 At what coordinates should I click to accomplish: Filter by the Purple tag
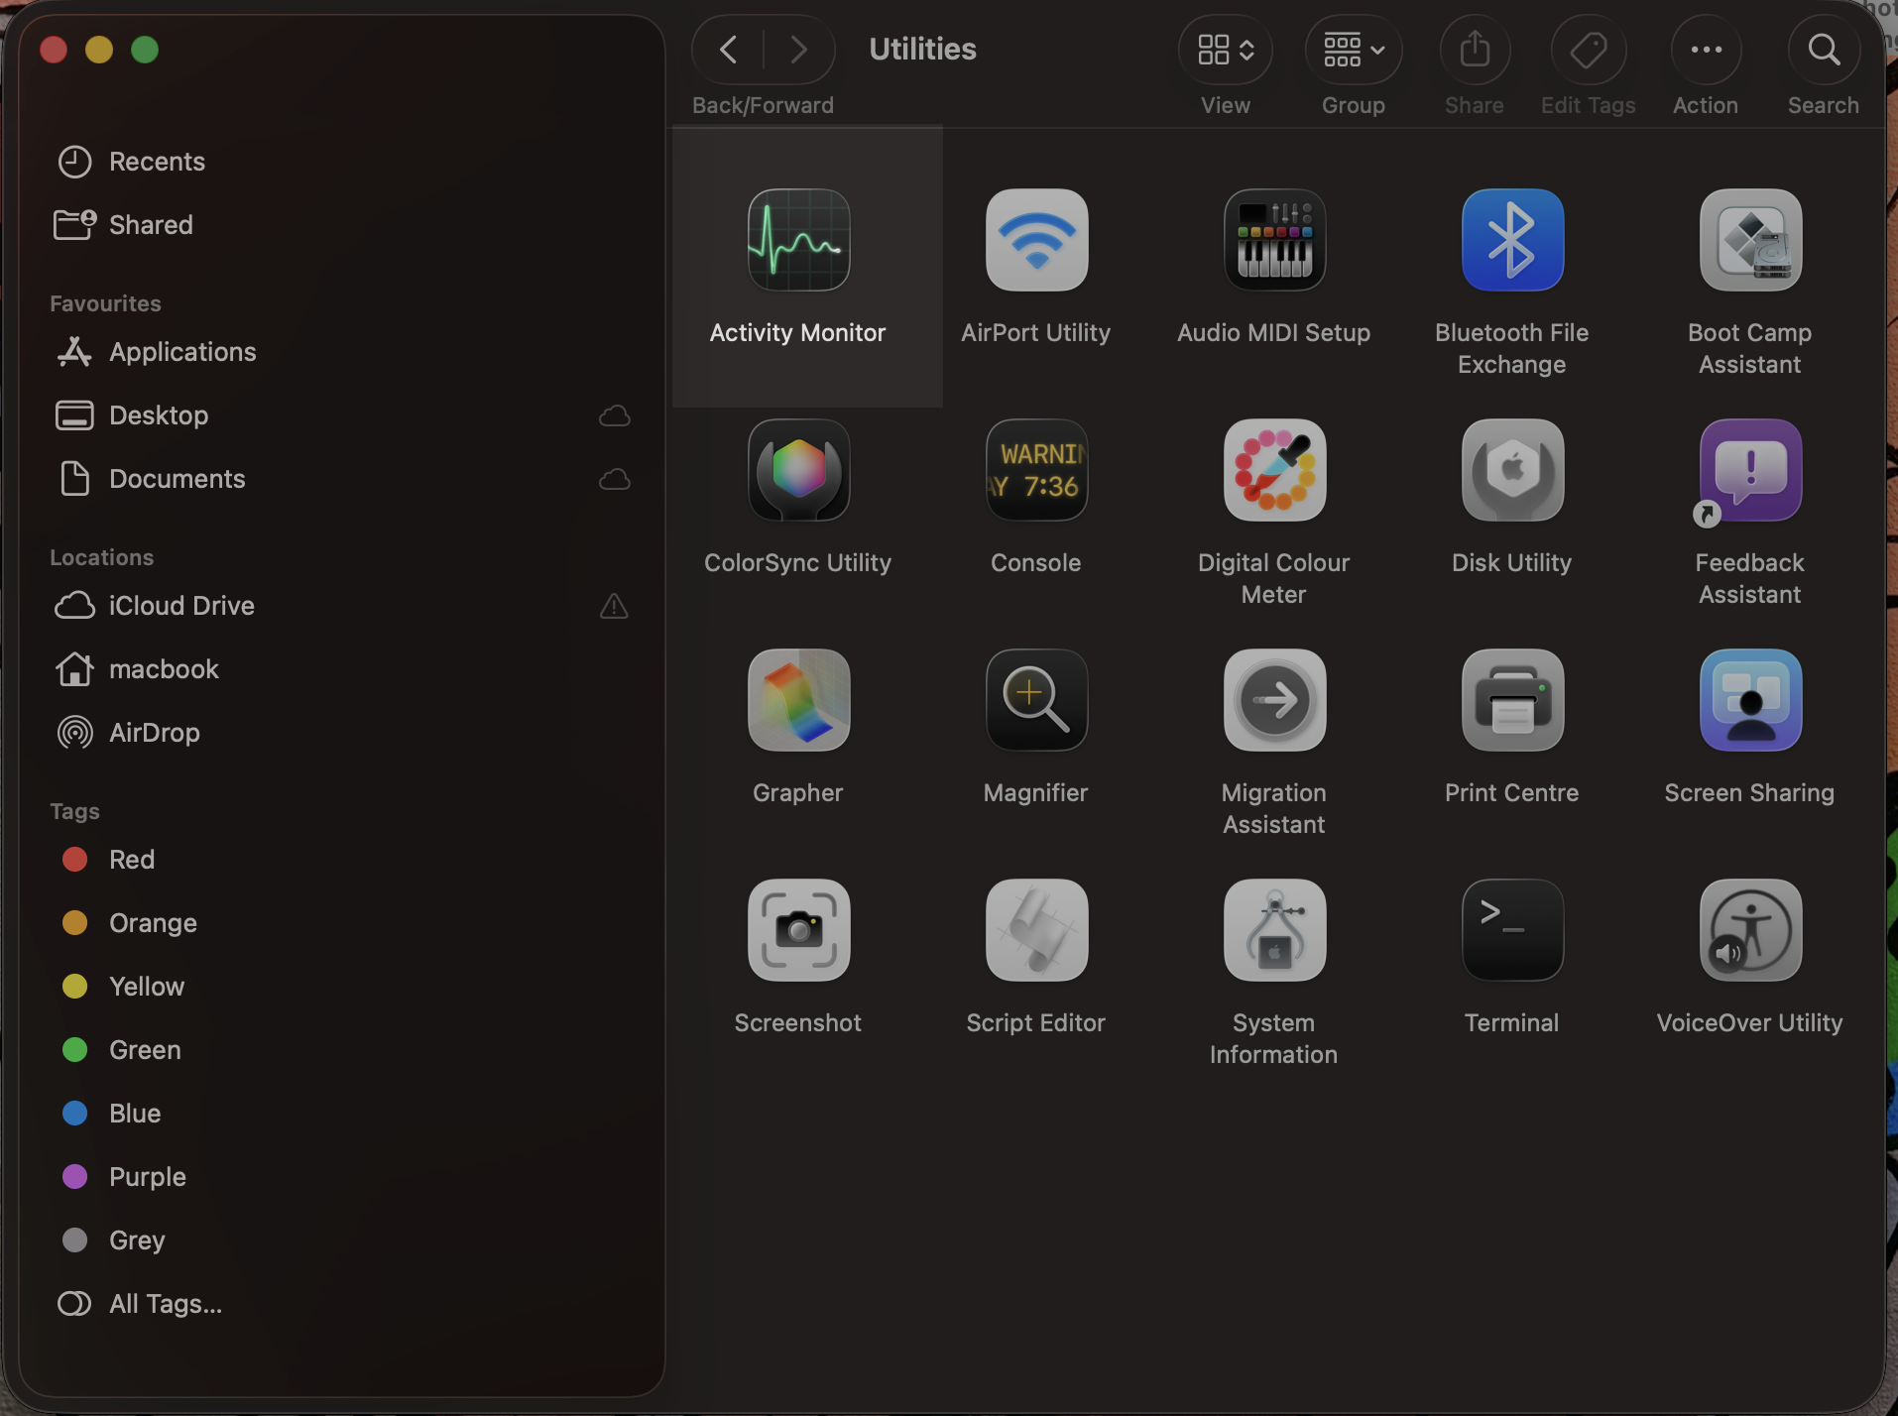[147, 1177]
